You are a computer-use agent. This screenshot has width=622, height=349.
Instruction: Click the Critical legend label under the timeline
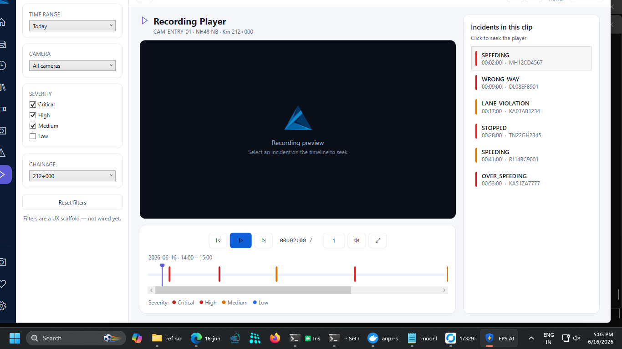point(186,303)
